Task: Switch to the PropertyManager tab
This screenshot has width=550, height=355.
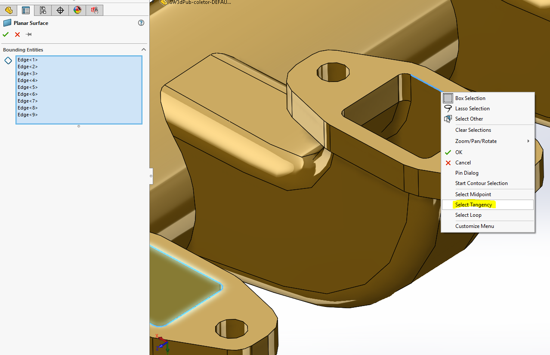Action: [x=26, y=10]
